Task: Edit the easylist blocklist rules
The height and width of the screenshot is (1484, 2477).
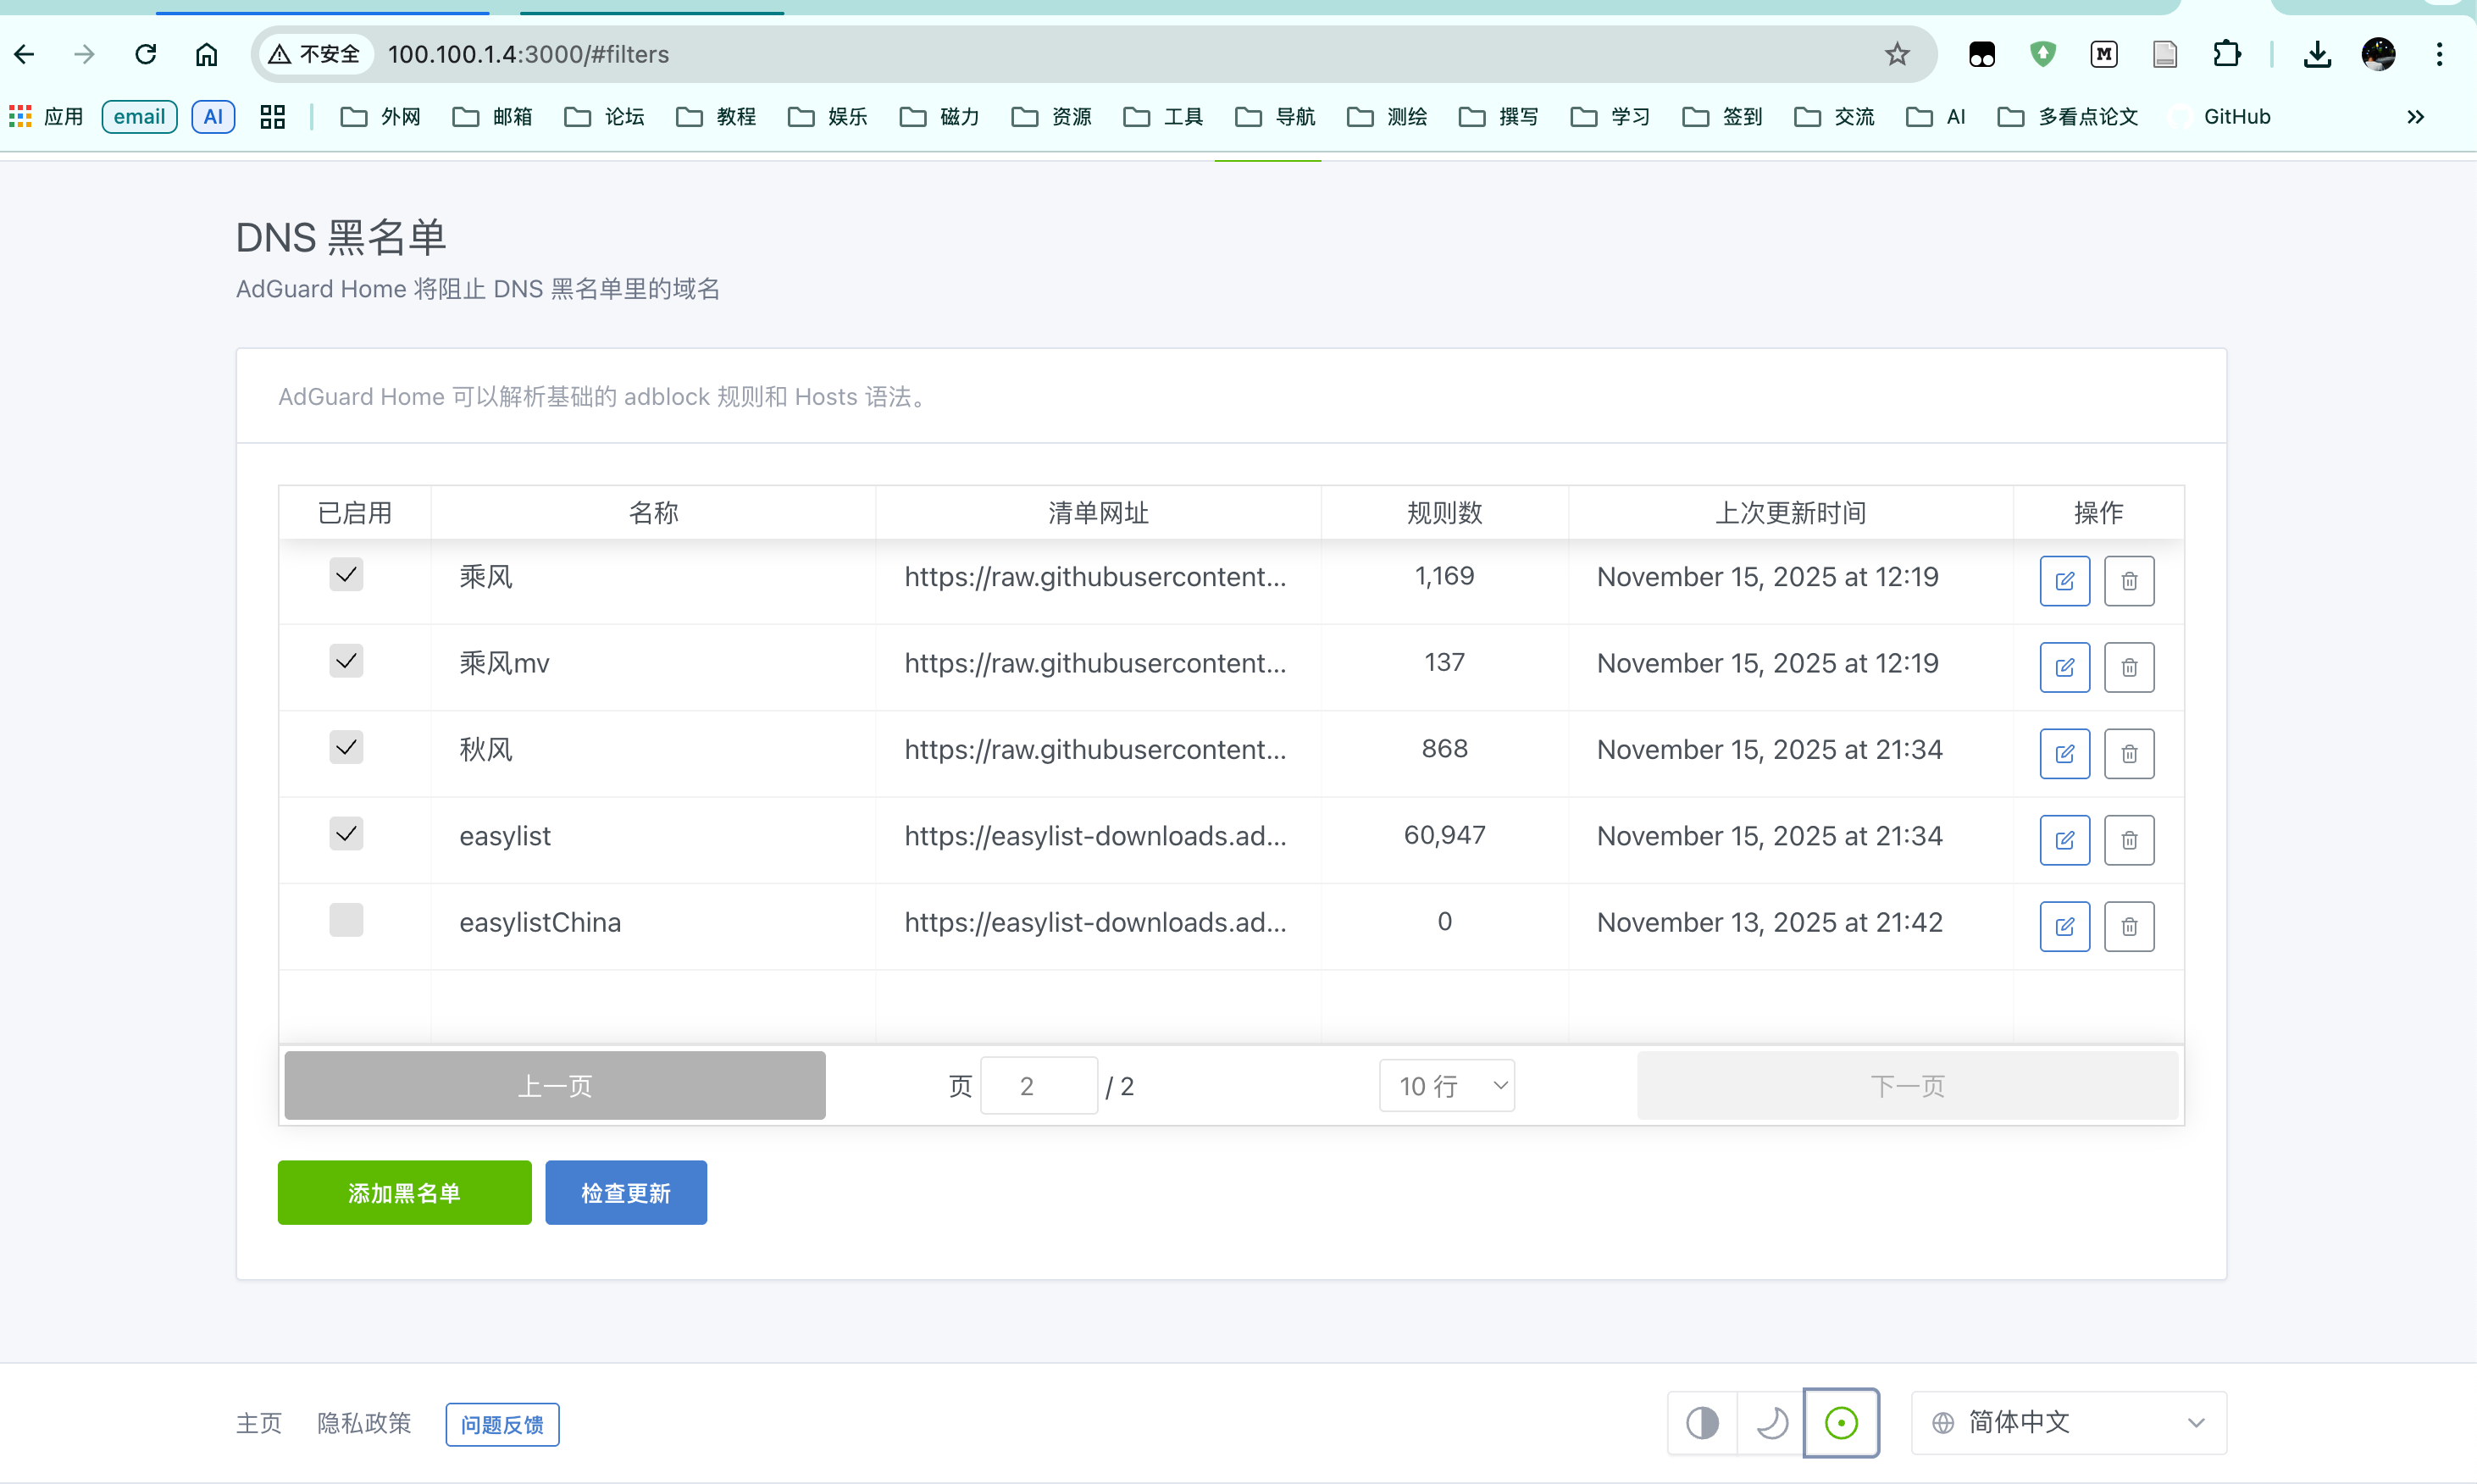Action: click(x=2064, y=840)
